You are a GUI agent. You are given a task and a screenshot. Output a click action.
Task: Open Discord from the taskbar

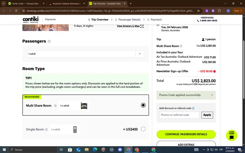pos(120,150)
